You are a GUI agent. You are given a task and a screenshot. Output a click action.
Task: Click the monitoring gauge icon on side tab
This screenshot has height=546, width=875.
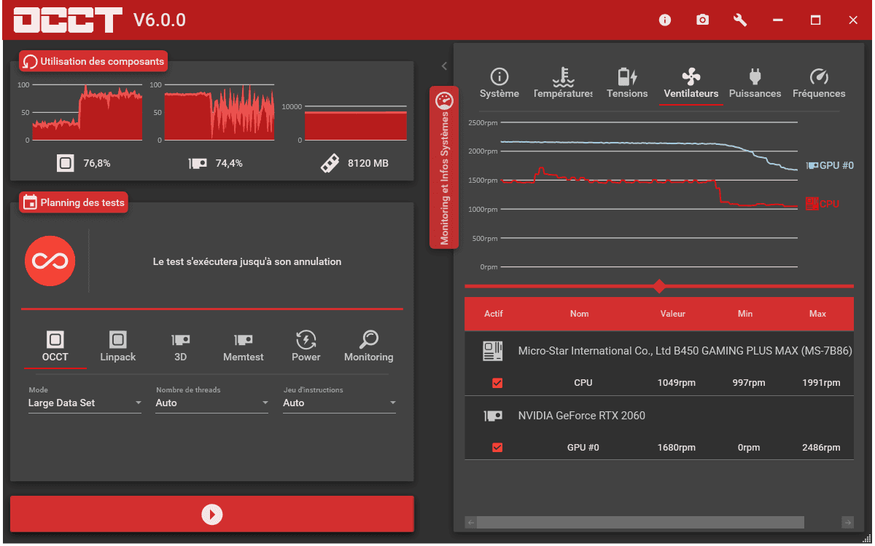click(444, 100)
